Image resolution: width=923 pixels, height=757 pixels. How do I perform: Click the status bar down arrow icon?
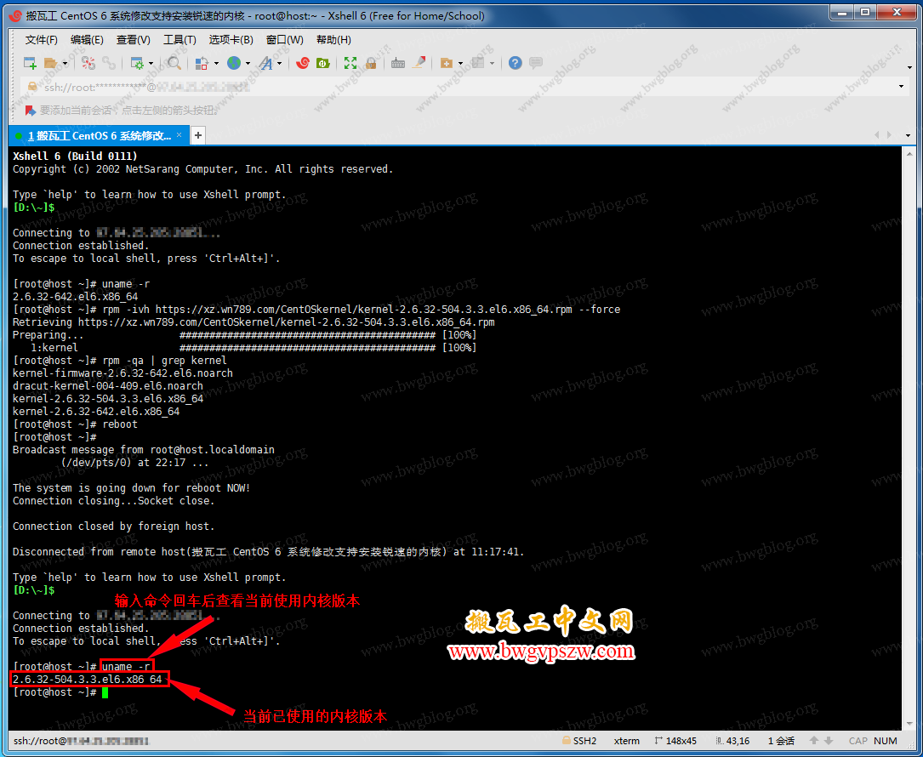[829, 741]
